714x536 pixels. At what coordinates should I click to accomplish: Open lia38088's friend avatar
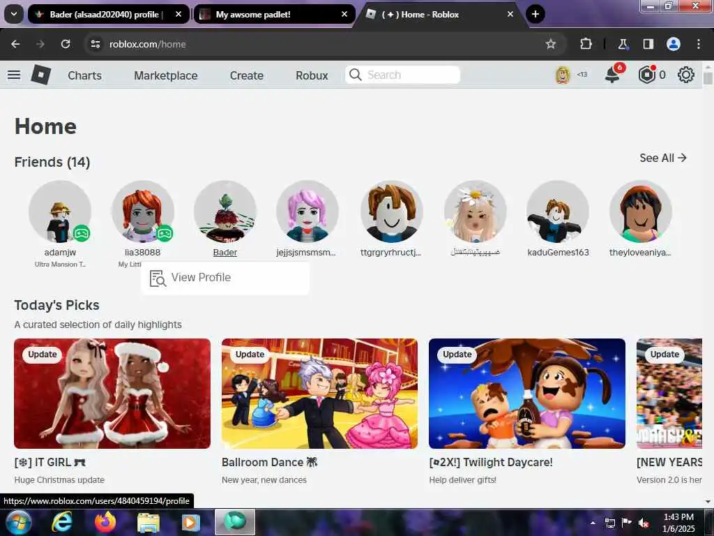pos(142,211)
